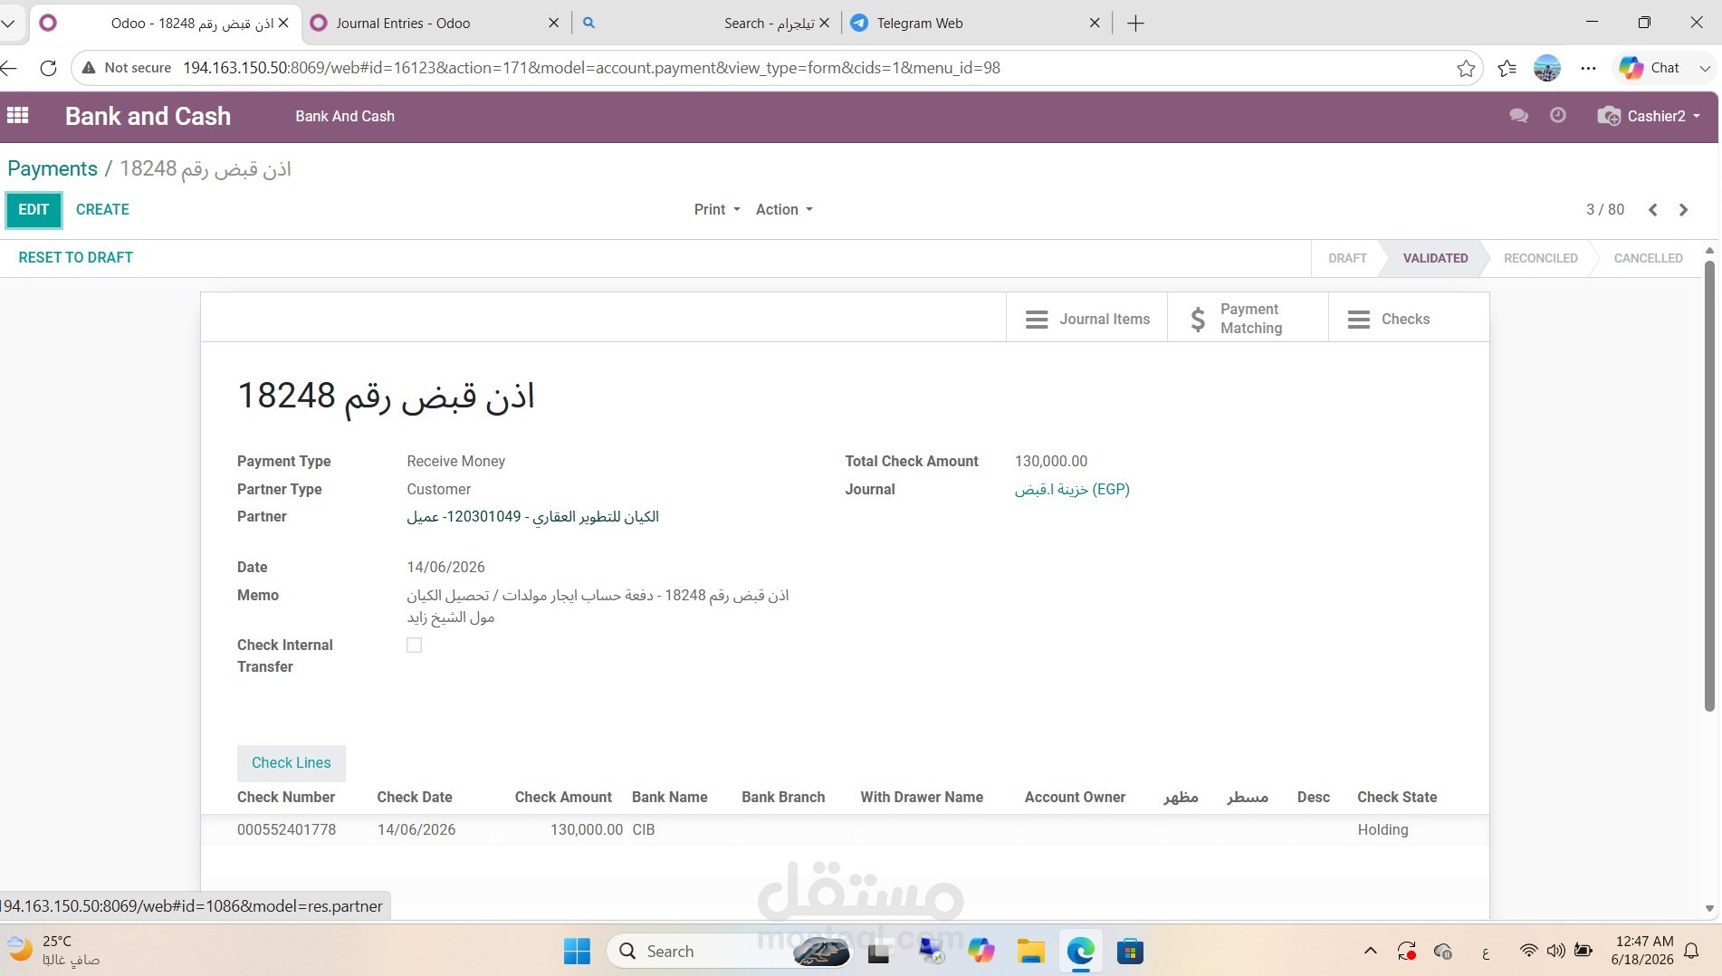Show hidden system tray icons
Image resolution: width=1722 pixels, height=976 pixels.
(1370, 951)
